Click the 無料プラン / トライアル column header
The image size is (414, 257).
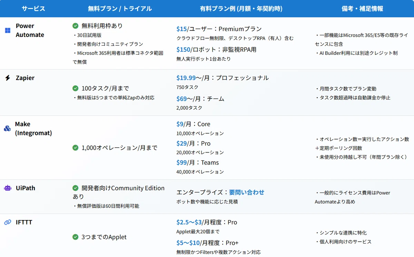(120, 9)
